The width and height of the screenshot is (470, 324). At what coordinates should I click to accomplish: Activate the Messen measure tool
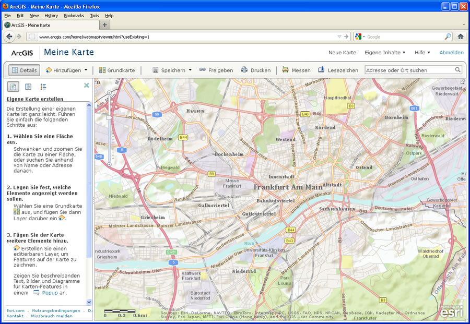(x=296, y=70)
